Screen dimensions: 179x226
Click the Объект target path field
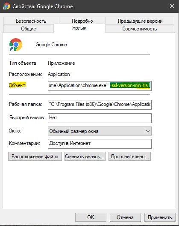(x=100, y=86)
